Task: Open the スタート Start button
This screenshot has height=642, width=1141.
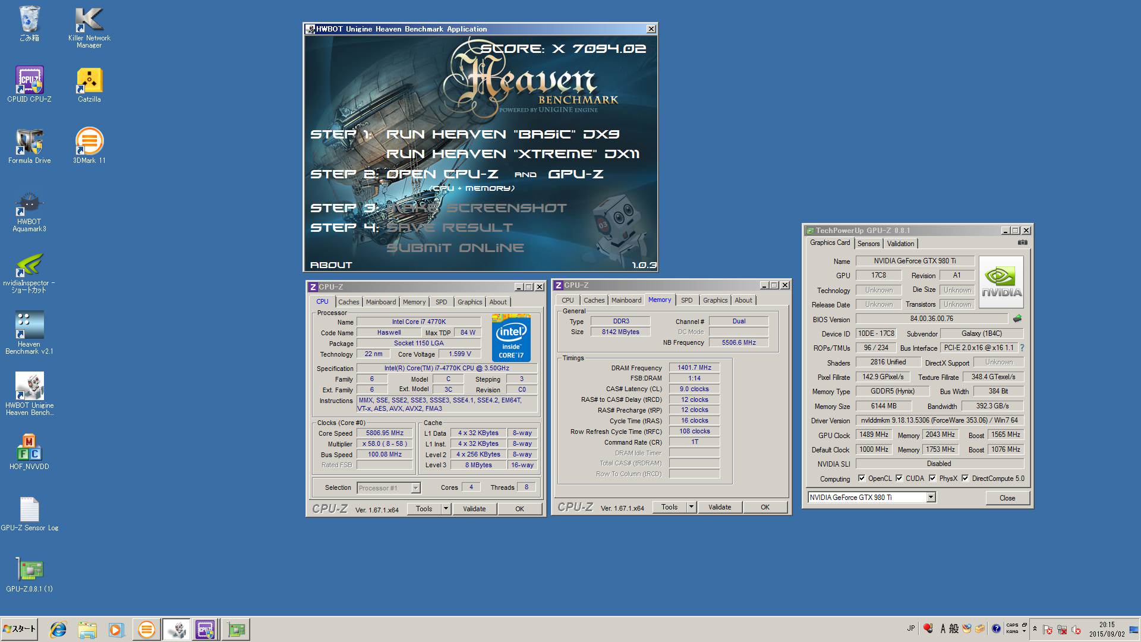Action: pyautogui.click(x=20, y=629)
